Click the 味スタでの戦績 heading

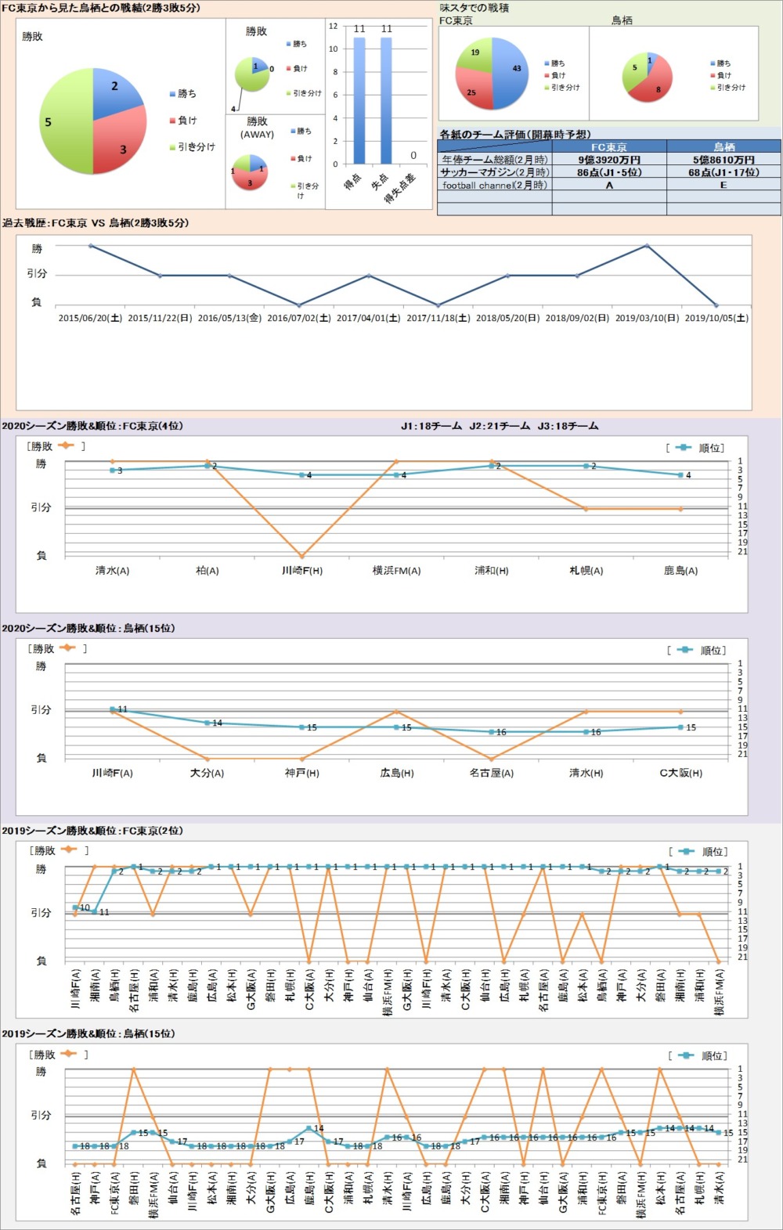click(474, 8)
